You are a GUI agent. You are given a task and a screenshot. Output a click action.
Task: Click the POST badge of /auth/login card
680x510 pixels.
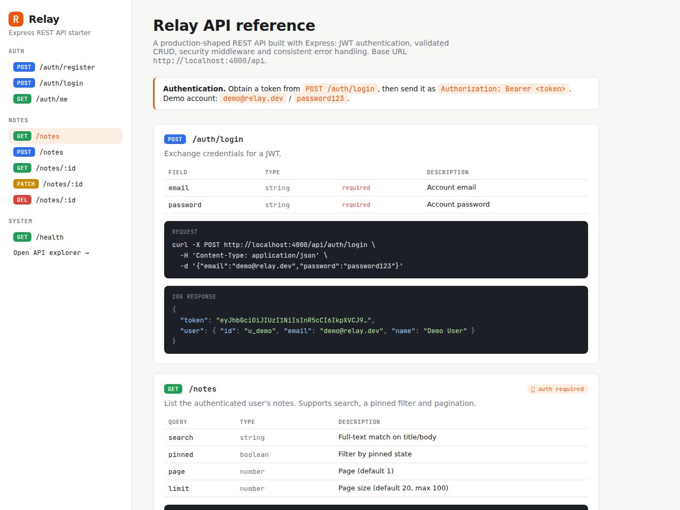[x=175, y=139]
